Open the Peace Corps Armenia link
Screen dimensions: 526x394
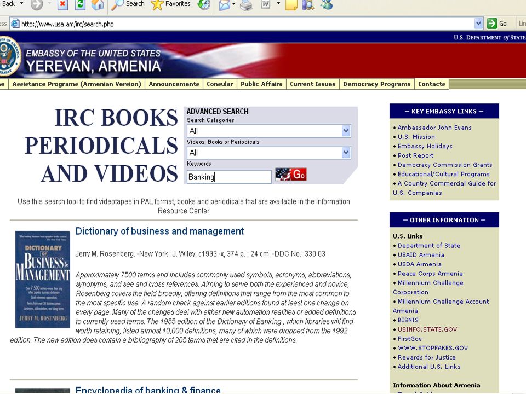(x=430, y=274)
